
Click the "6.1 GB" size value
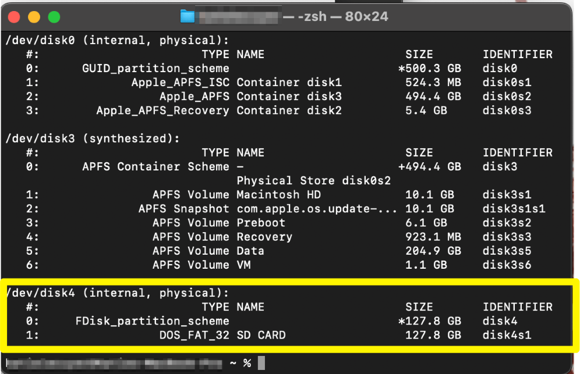pyautogui.click(x=426, y=223)
